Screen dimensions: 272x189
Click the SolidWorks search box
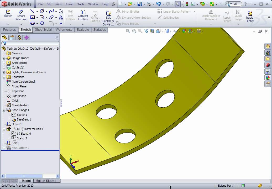click(x=233, y=4)
